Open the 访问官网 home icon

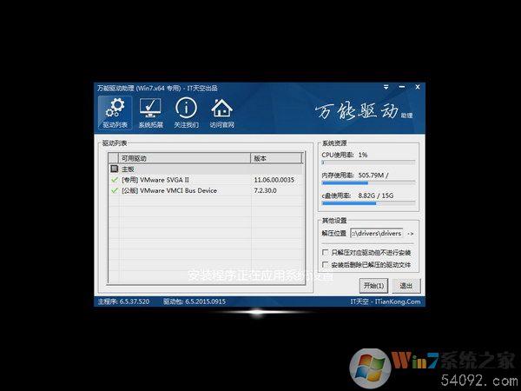tap(222, 113)
